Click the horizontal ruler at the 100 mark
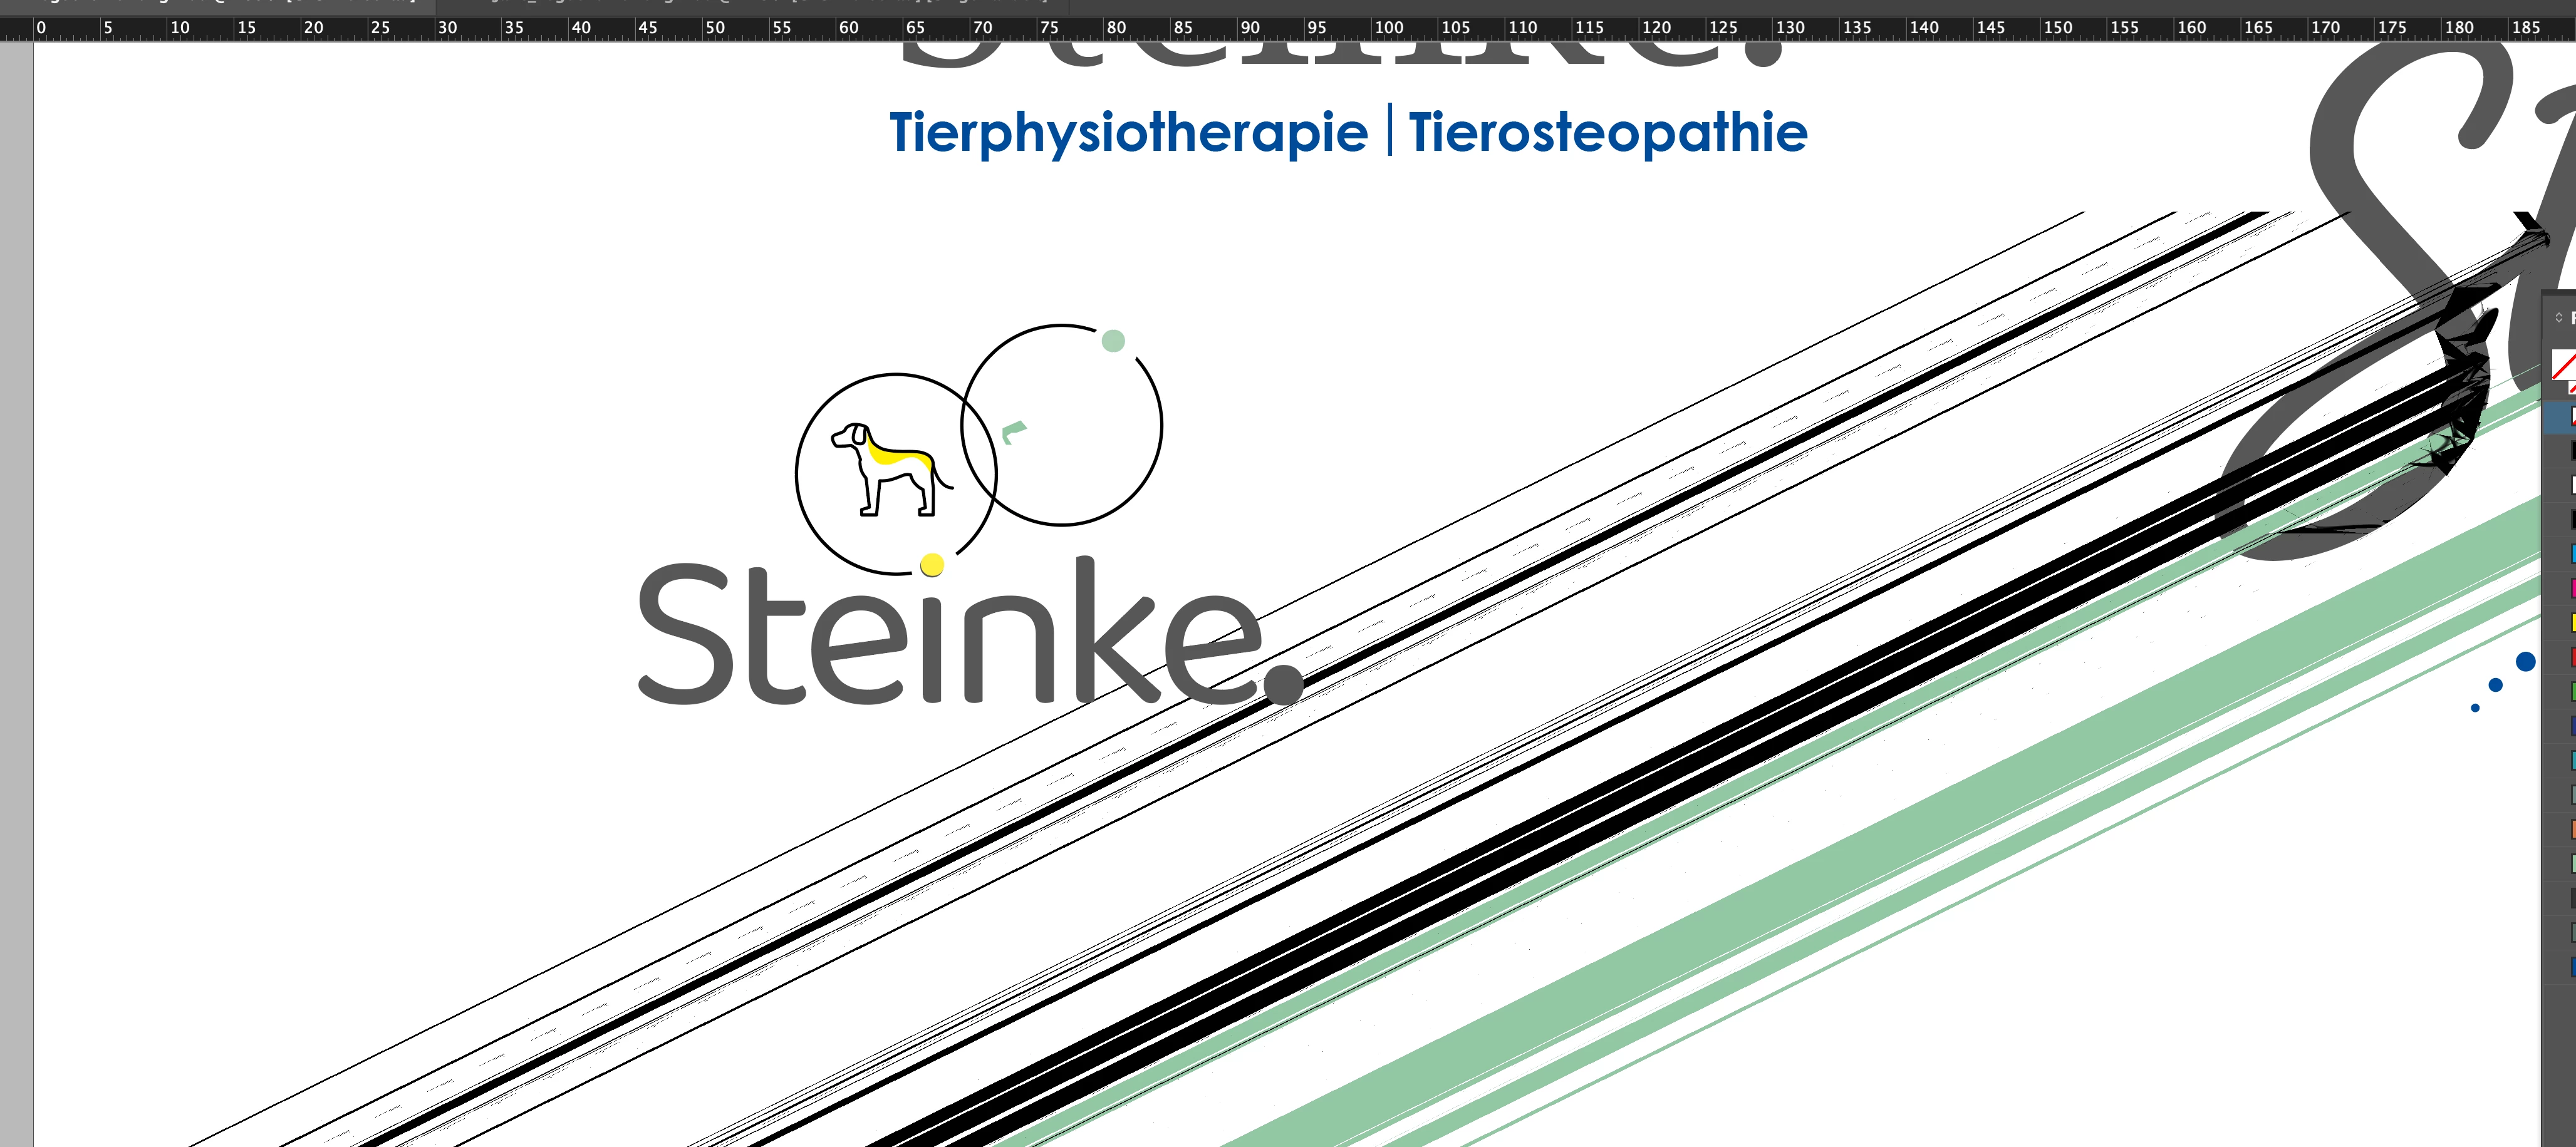This screenshot has height=1147, width=2576. pos(1388,28)
